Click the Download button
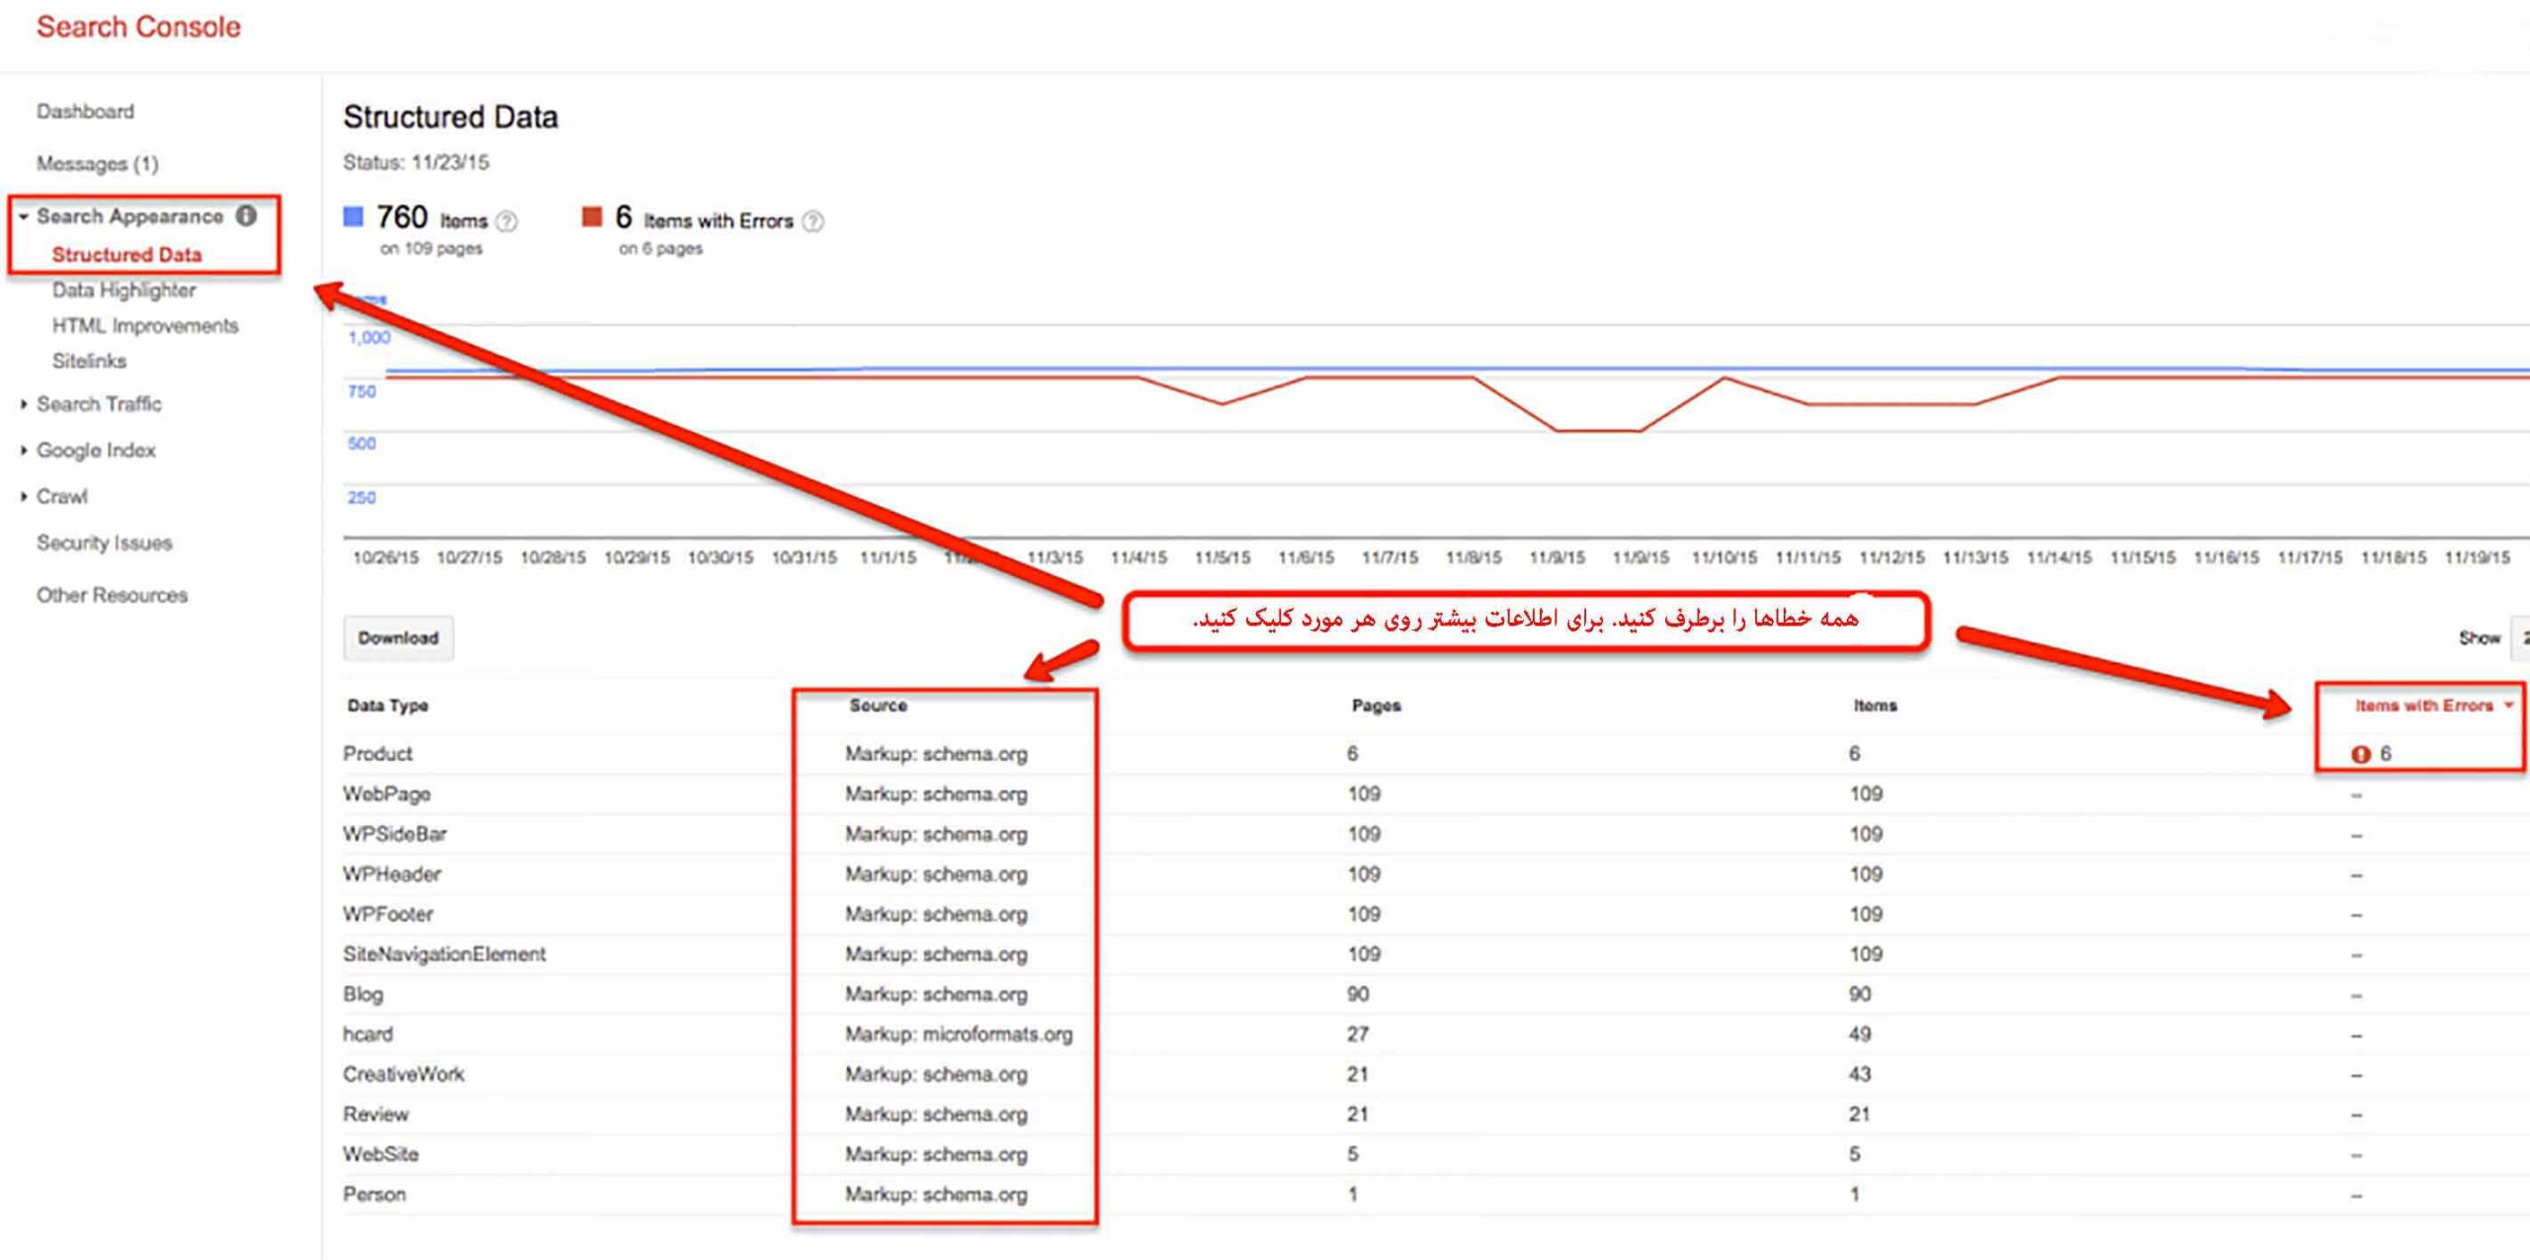This screenshot has height=1260, width=2530. pos(398,638)
